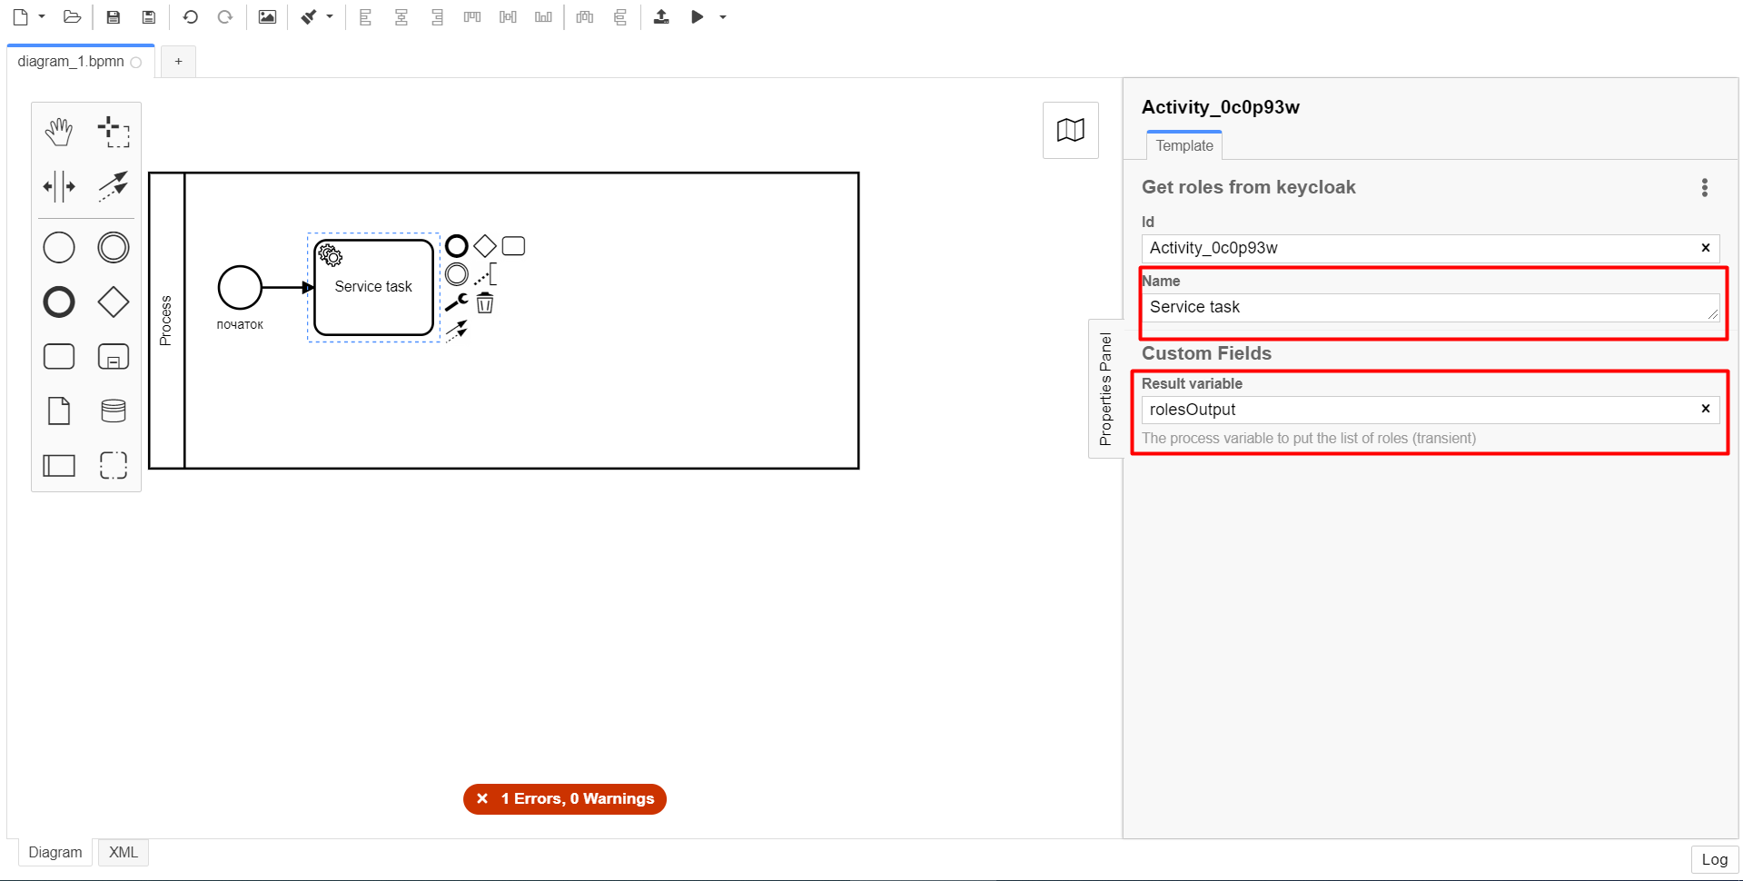1743x881 pixels.
Task: Activate the global connect tool
Action: pyautogui.click(x=114, y=186)
